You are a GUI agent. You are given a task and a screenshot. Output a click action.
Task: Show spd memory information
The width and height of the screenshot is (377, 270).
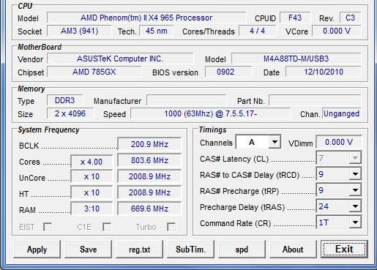[x=242, y=250]
